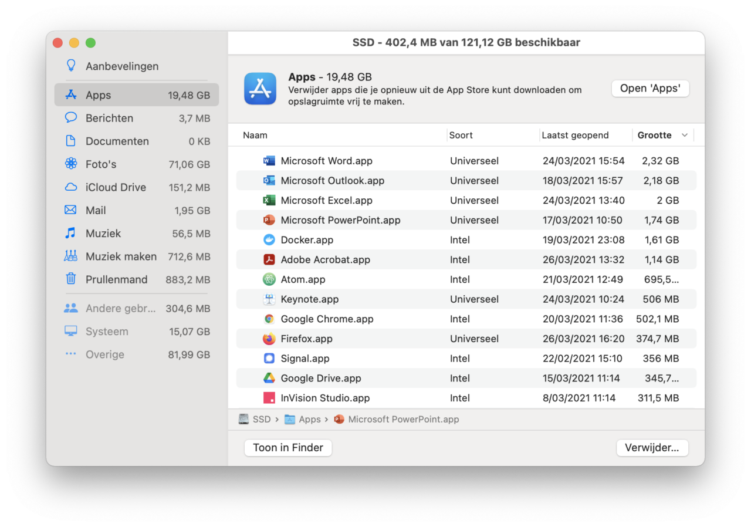
Task: Click the Keynote app icon
Action: point(269,299)
